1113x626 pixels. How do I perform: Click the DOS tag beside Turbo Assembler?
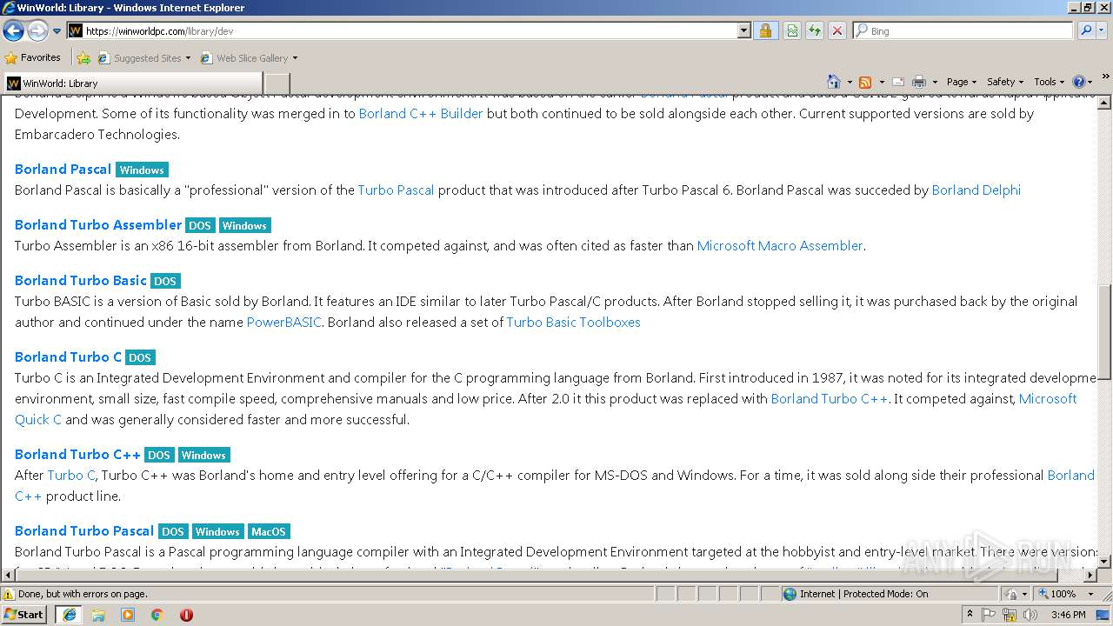click(200, 225)
